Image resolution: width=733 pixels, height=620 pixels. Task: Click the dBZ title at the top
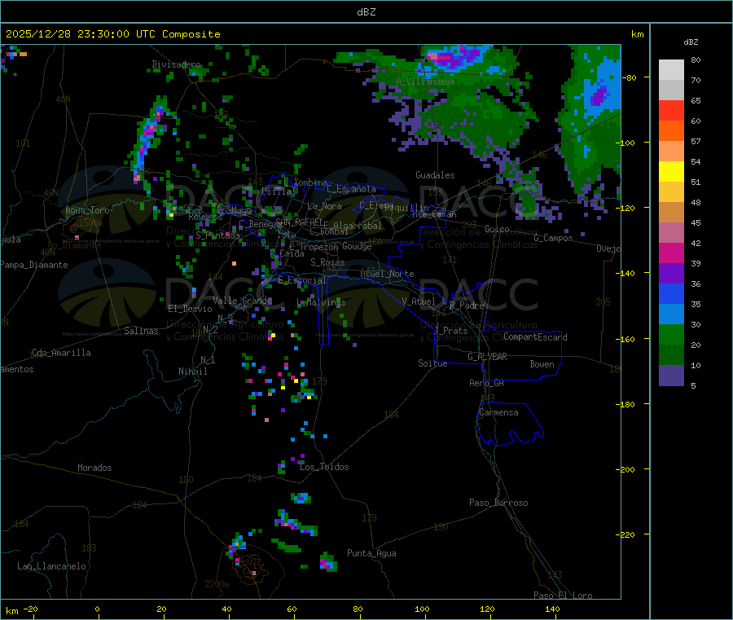[x=366, y=12]
